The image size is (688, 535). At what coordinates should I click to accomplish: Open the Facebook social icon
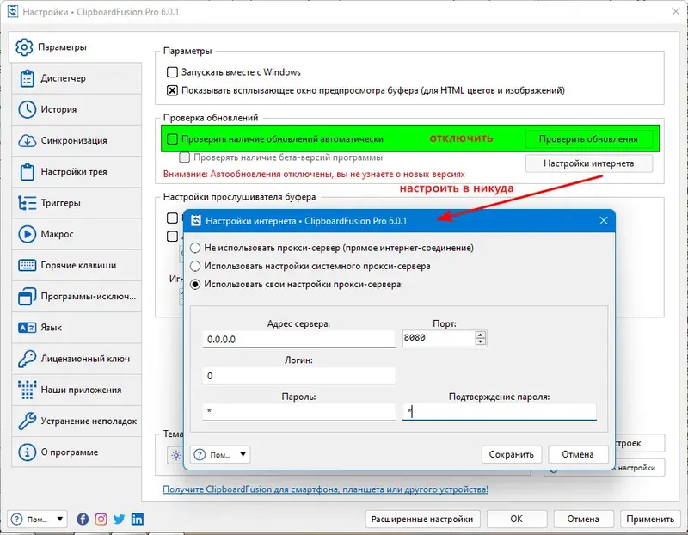[83, 520]
